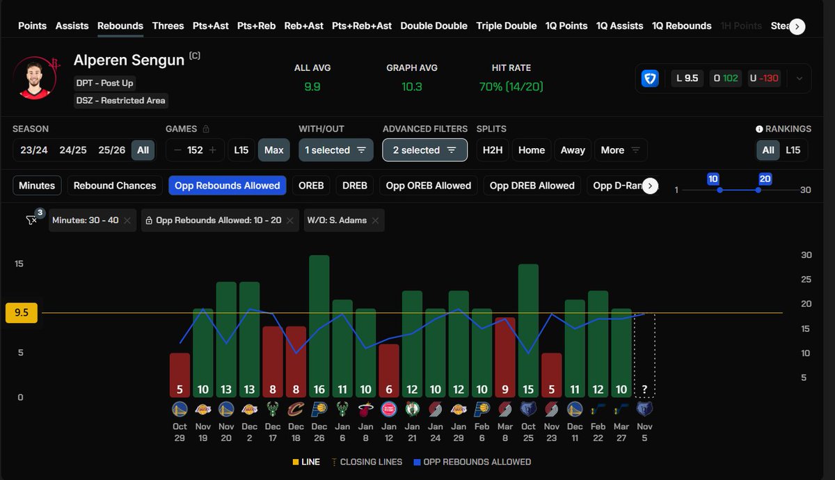This screenshot has height=480, width=835.
Task: Switch to the Double Double tab
Action: tap(434, 26)
